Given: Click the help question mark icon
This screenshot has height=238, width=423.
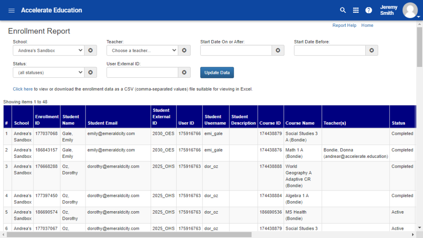Looking at the screenshot, I should (x=368, y=10).
